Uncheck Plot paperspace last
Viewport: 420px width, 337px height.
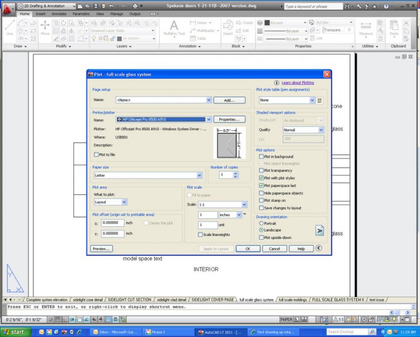[x=261, y=185]
